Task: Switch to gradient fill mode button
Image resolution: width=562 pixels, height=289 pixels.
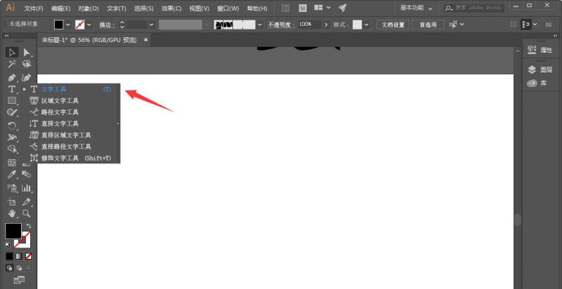Action: [19, 256]
